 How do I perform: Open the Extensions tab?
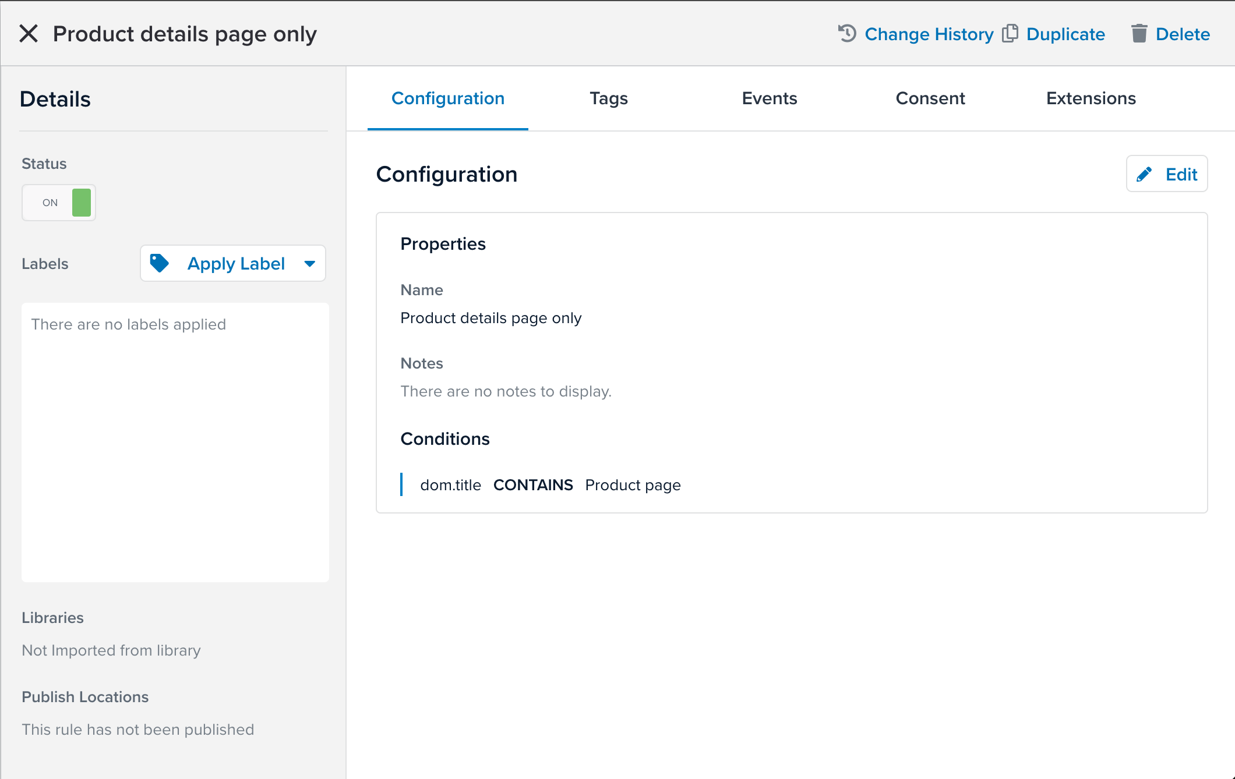pos(1091,98)
